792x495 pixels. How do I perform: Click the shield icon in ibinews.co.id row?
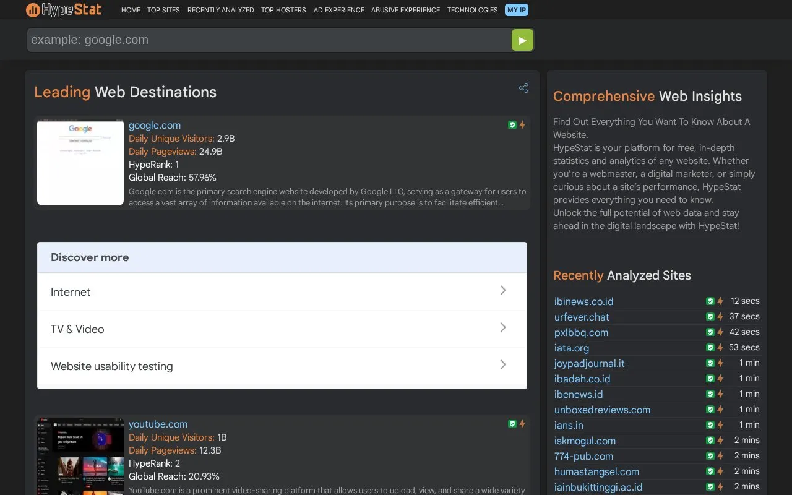click(x=710, y=301)
